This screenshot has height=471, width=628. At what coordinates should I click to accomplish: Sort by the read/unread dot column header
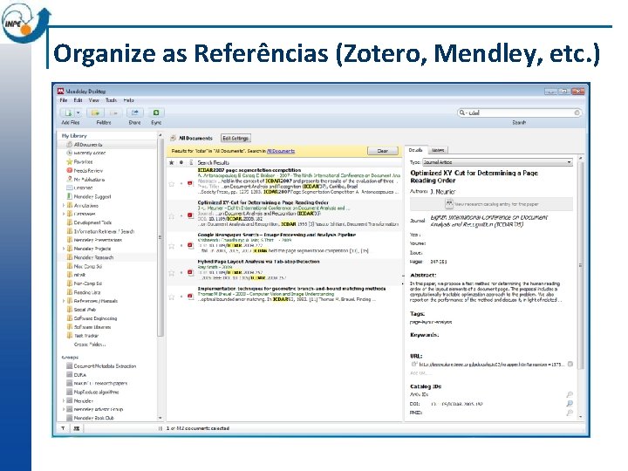pyautogui.click(x=181, y=162)
